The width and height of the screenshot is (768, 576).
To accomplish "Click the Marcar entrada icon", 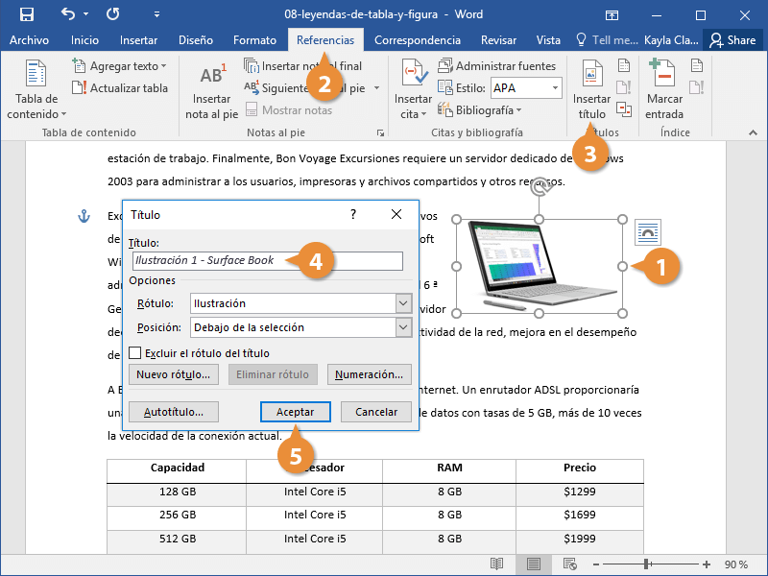I will pyautogui.click(x=663, y=75).
